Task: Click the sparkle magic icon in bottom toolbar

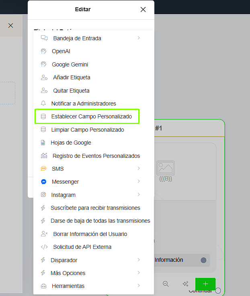Action: 186,284
